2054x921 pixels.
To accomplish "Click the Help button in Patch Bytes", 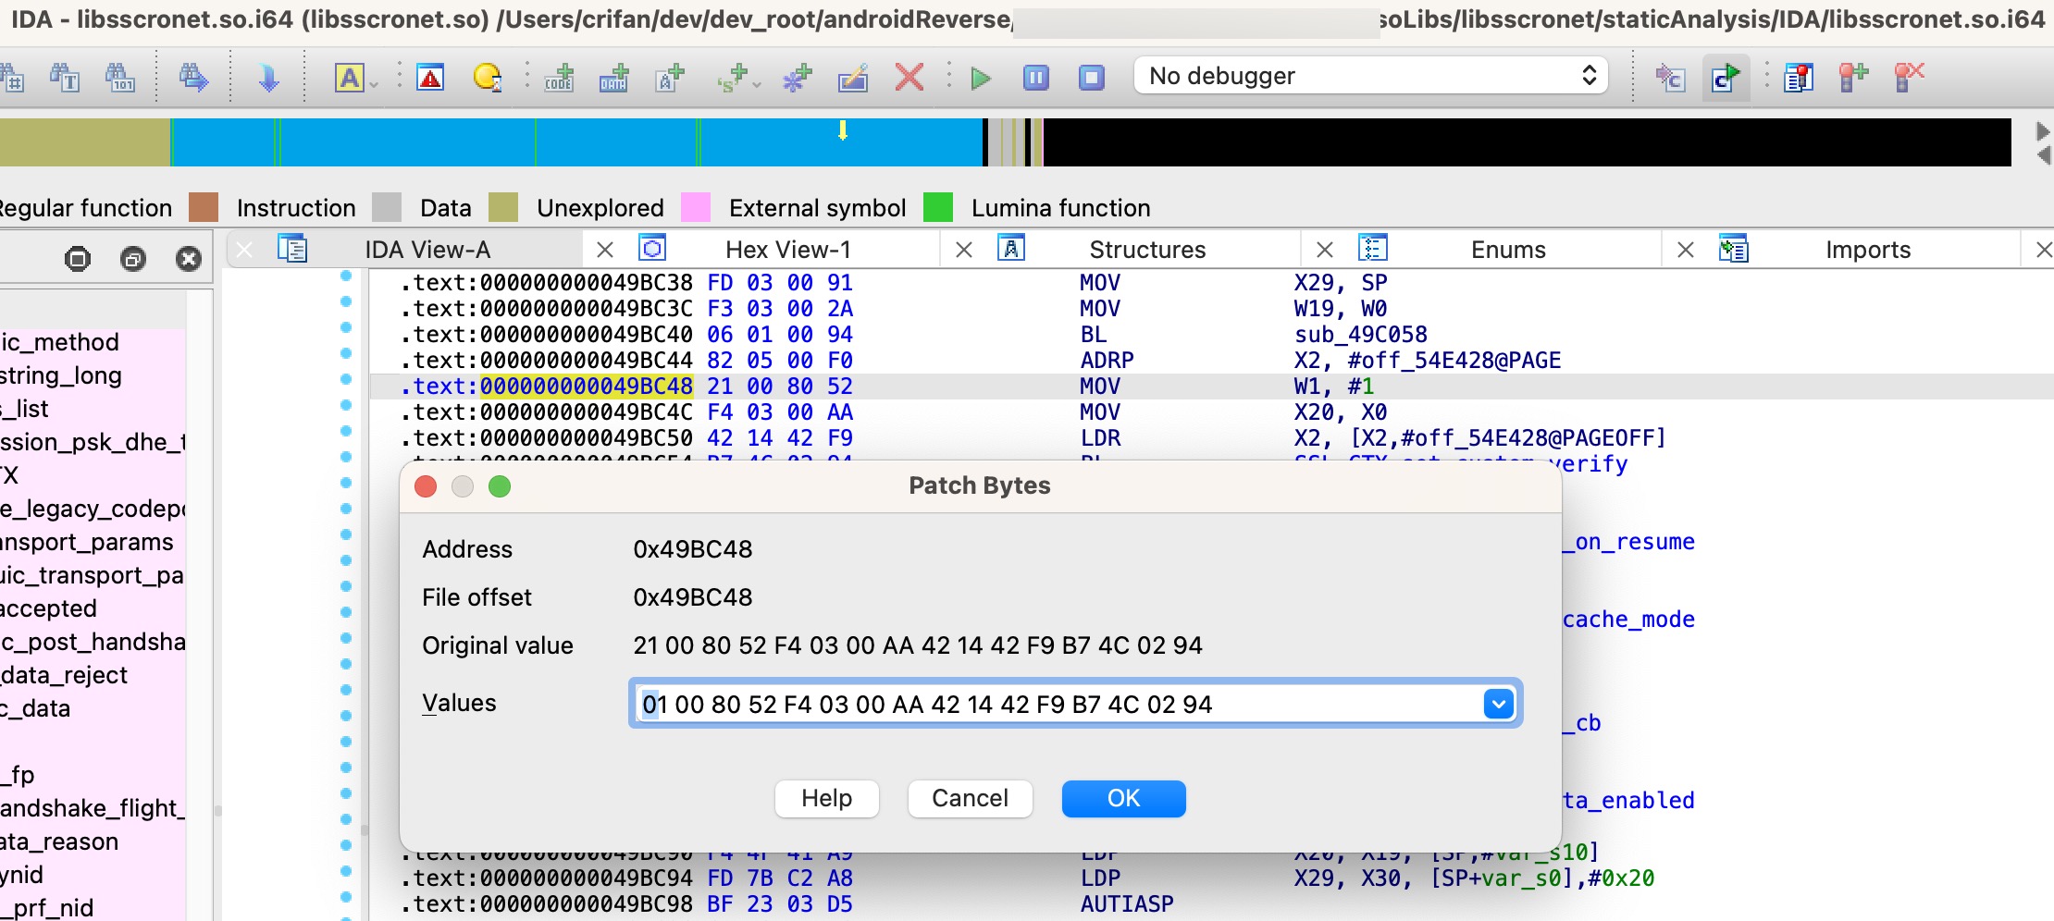I will 827,799.
